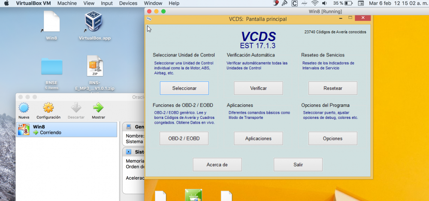Open program Opciones button
Screen dimensions: 429x201
click(333, 138)
